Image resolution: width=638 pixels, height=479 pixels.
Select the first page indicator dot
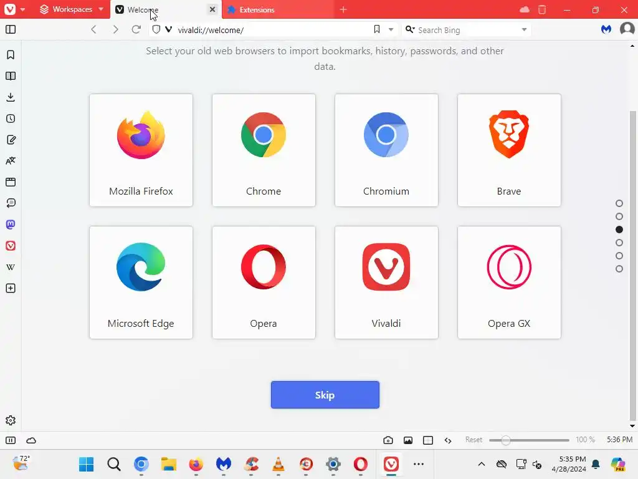tap(619, 203)
